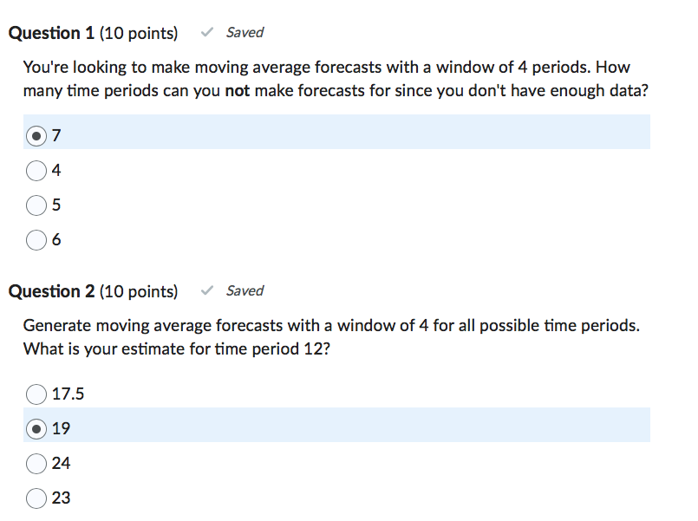
Task: Select the checkmark icon beside Question 1's Saved status
Action: (206, 32)
